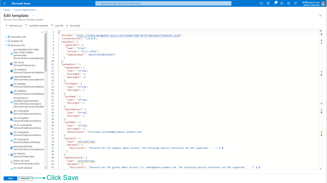Click the SM Database resource icon
The image size is (327, 183).
tap(11, 71)
